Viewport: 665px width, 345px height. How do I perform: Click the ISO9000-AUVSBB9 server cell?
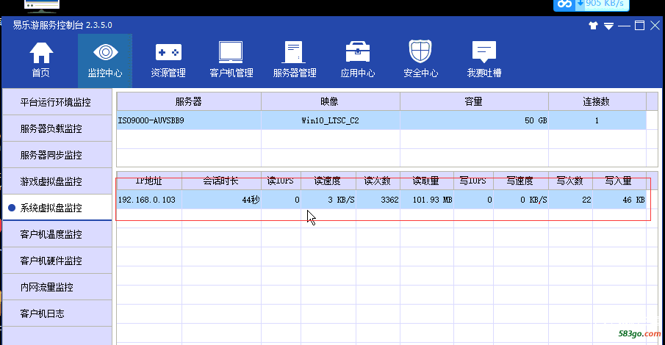point(189,120)
